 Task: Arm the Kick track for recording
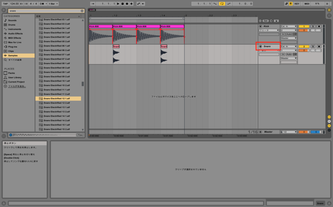[319, 26]
